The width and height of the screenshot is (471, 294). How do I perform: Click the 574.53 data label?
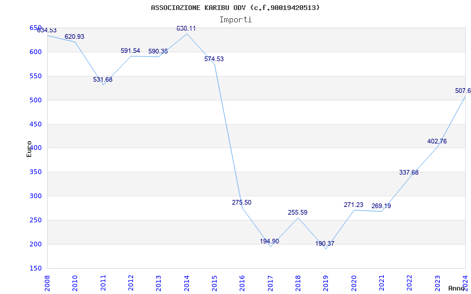214,59
